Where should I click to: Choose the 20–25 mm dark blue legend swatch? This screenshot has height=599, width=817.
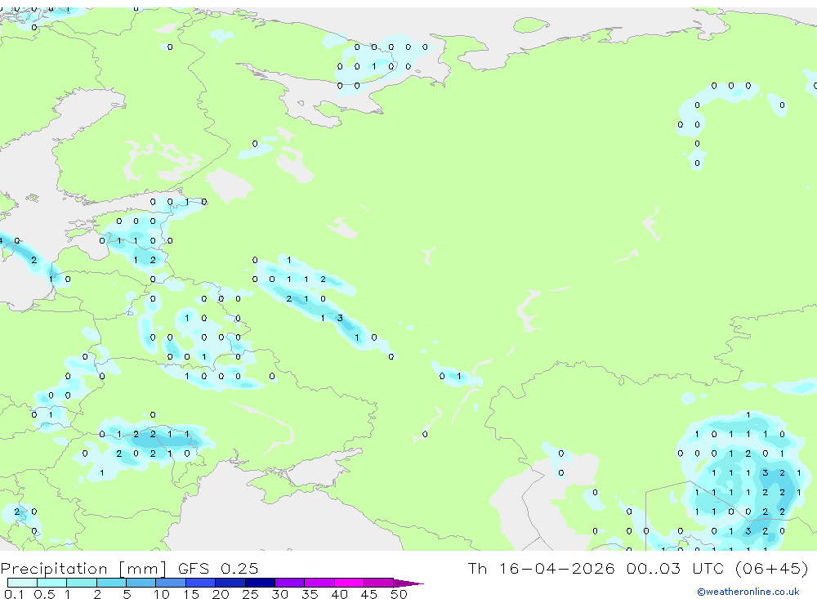tap(230, 583)
